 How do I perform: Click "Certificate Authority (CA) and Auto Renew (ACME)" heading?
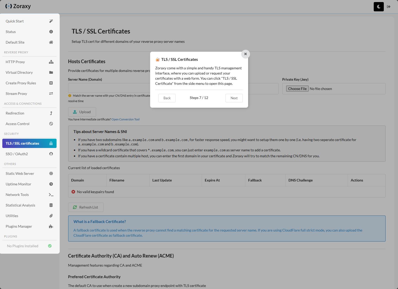pyautogui.click(x=121, y=256)
